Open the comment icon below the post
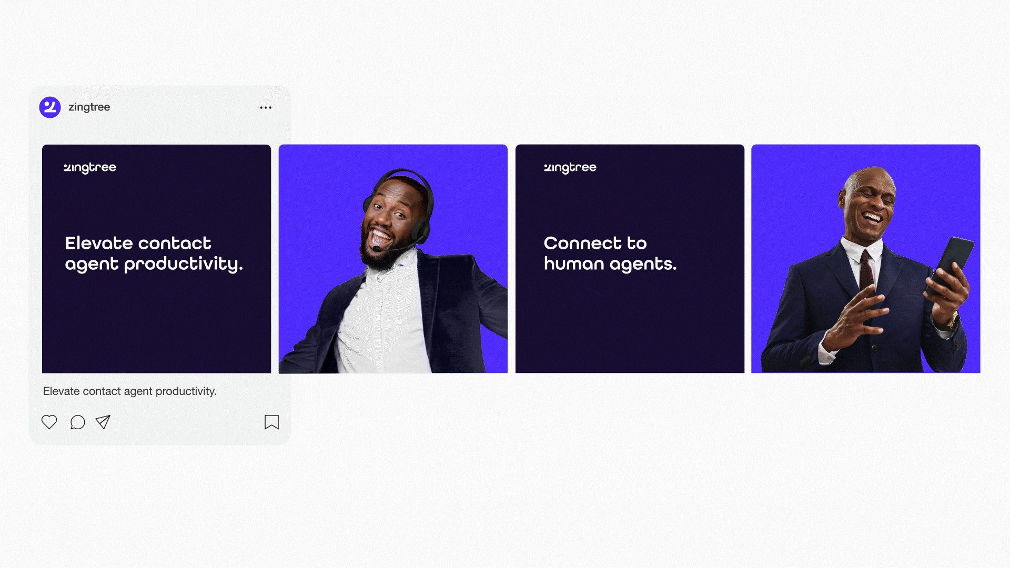This screenshot has width=1010, height=568. pos(77,422)
